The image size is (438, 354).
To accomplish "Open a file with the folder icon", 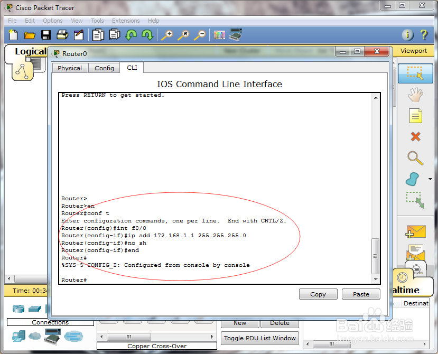I will tap(30, 35).
